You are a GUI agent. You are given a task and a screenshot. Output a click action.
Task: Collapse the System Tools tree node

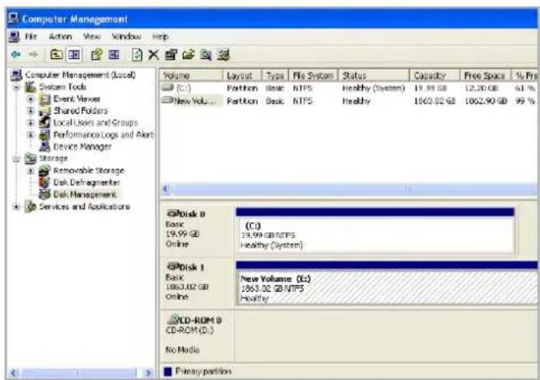16,87
